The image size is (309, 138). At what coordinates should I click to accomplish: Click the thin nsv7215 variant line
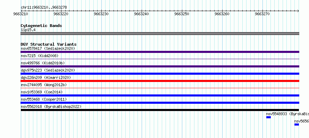click(160, 59)
